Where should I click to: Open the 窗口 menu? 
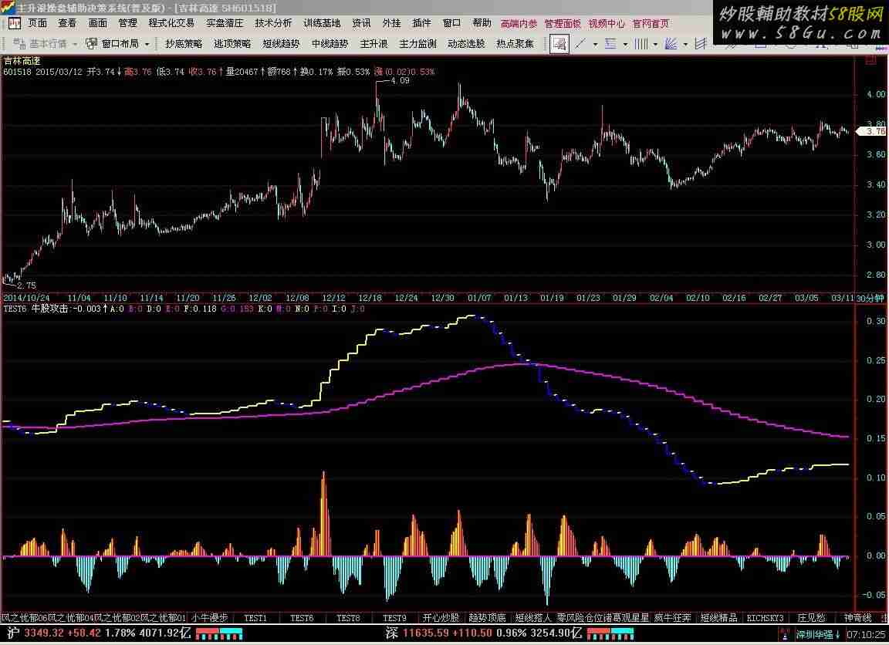[451, 23]
